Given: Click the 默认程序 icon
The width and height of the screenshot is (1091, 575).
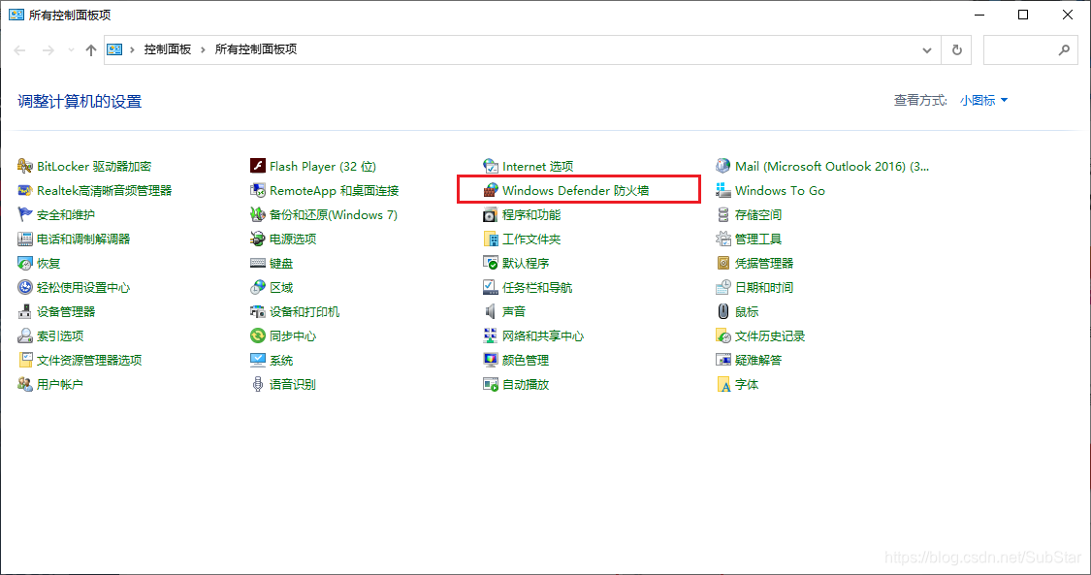Looking at the screenshot, I should pos(491,264).
